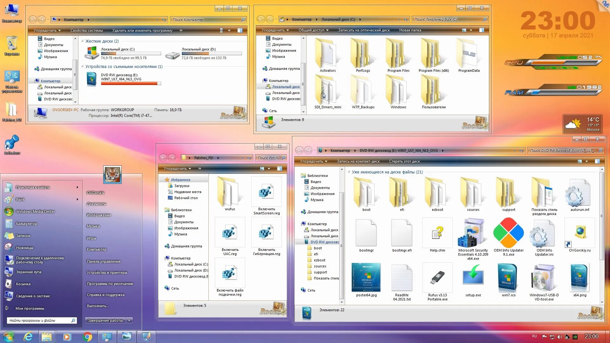Open Microsoft Security Essentials installer file

(x=473, y=233)
